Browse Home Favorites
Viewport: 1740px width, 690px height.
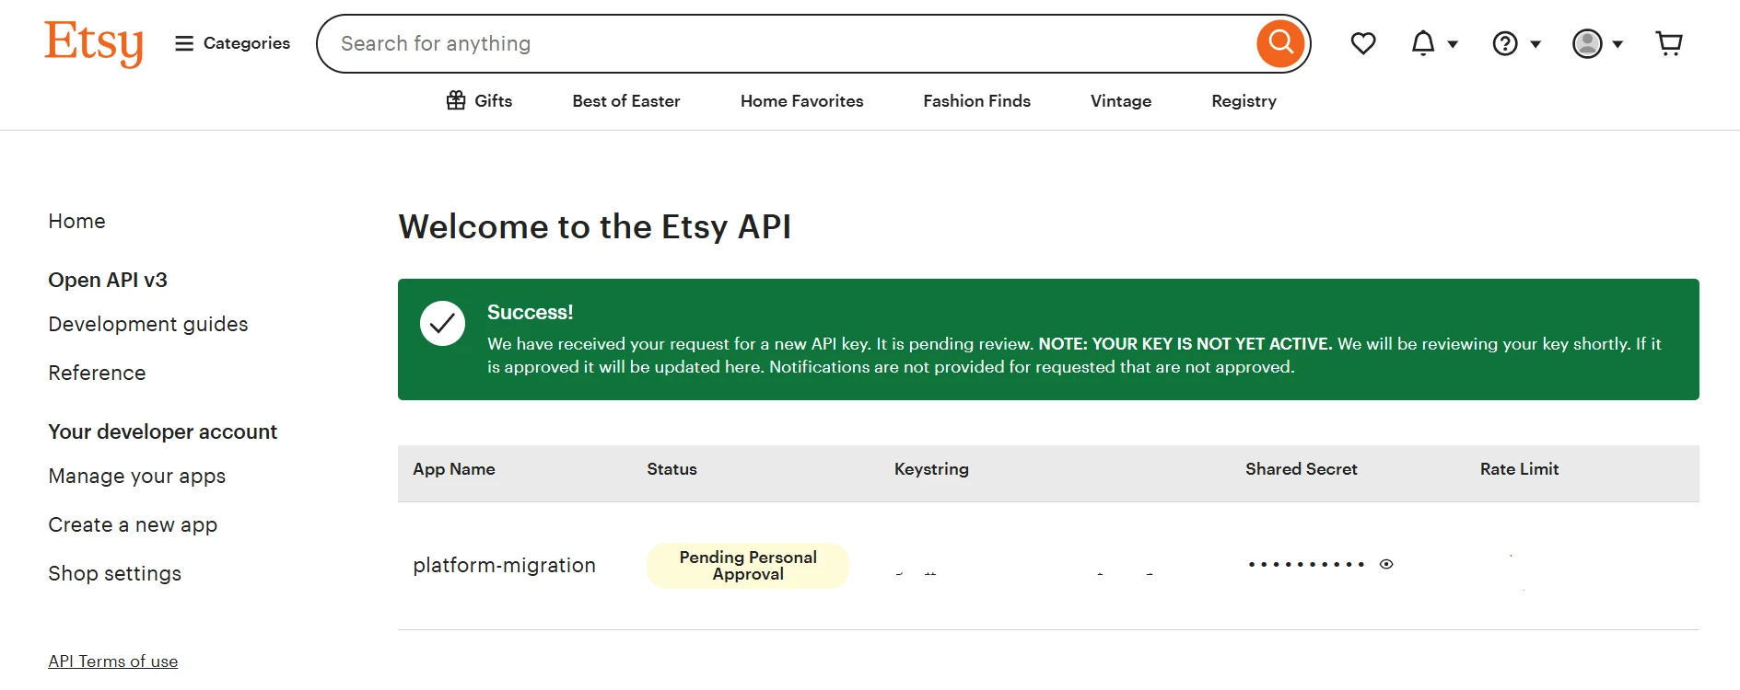click(x=802, y=101)
